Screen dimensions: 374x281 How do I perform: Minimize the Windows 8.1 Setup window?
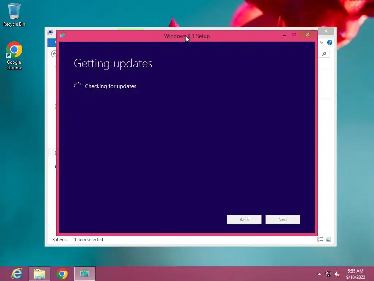[284, 35]
